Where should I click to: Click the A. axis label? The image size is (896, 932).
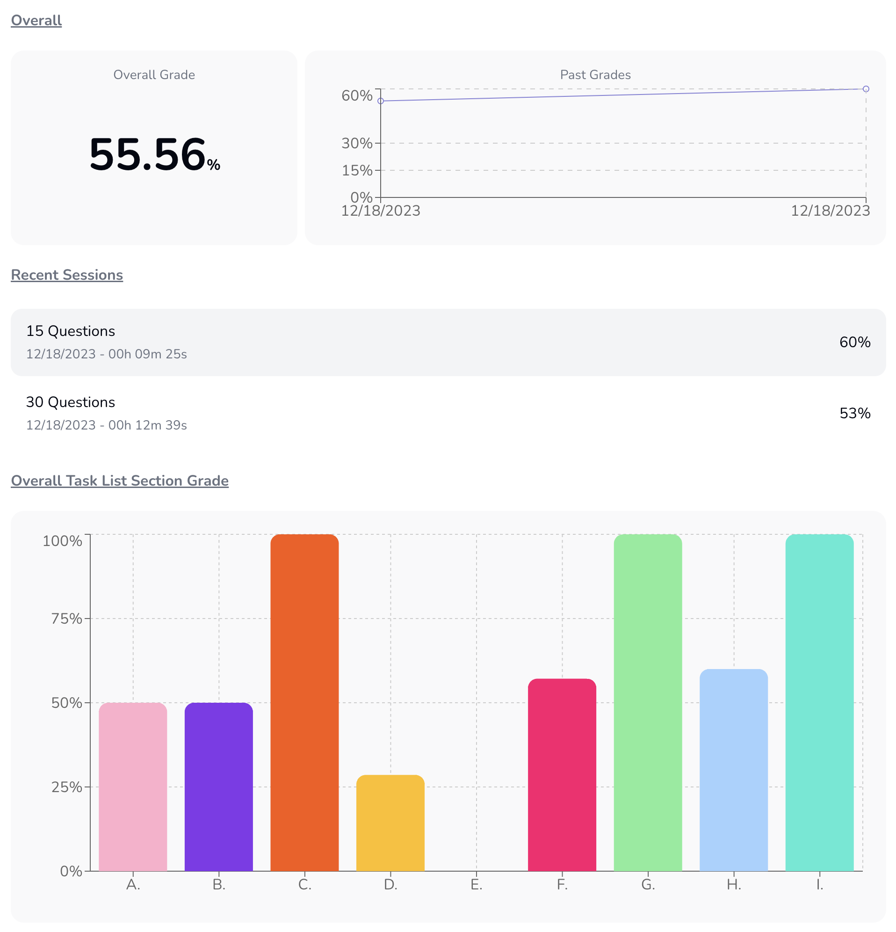(x=133, y=885)
